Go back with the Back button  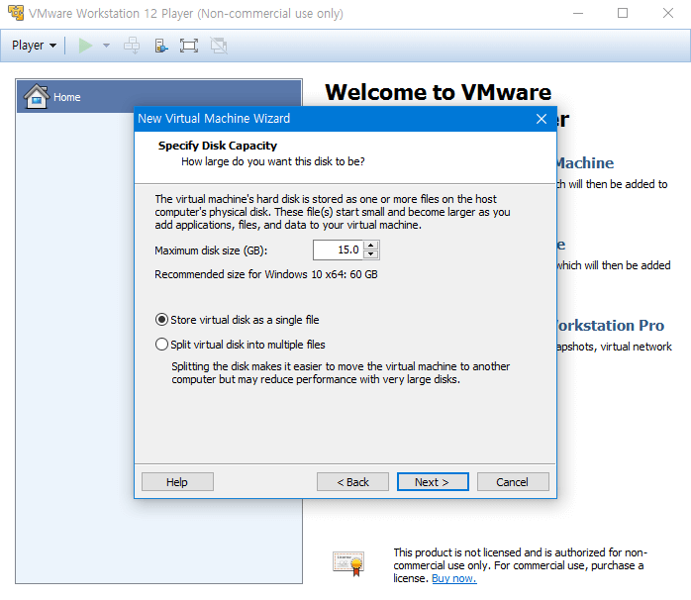pyautogui.click(x=352, y=482)
